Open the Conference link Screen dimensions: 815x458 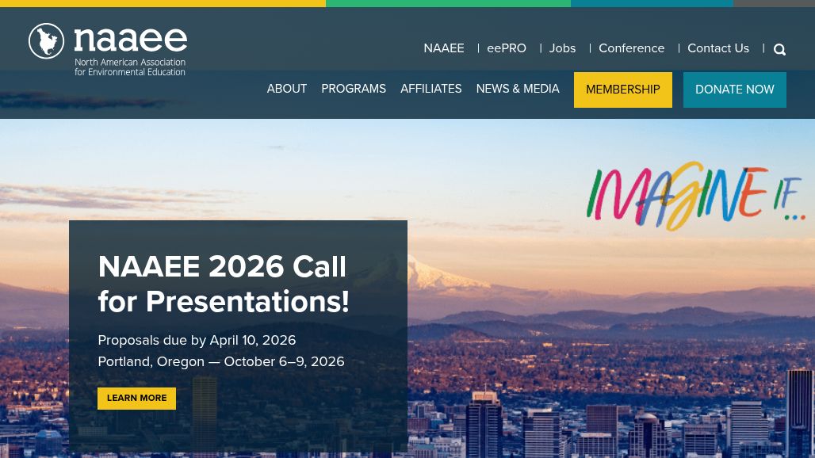(631, 48)
